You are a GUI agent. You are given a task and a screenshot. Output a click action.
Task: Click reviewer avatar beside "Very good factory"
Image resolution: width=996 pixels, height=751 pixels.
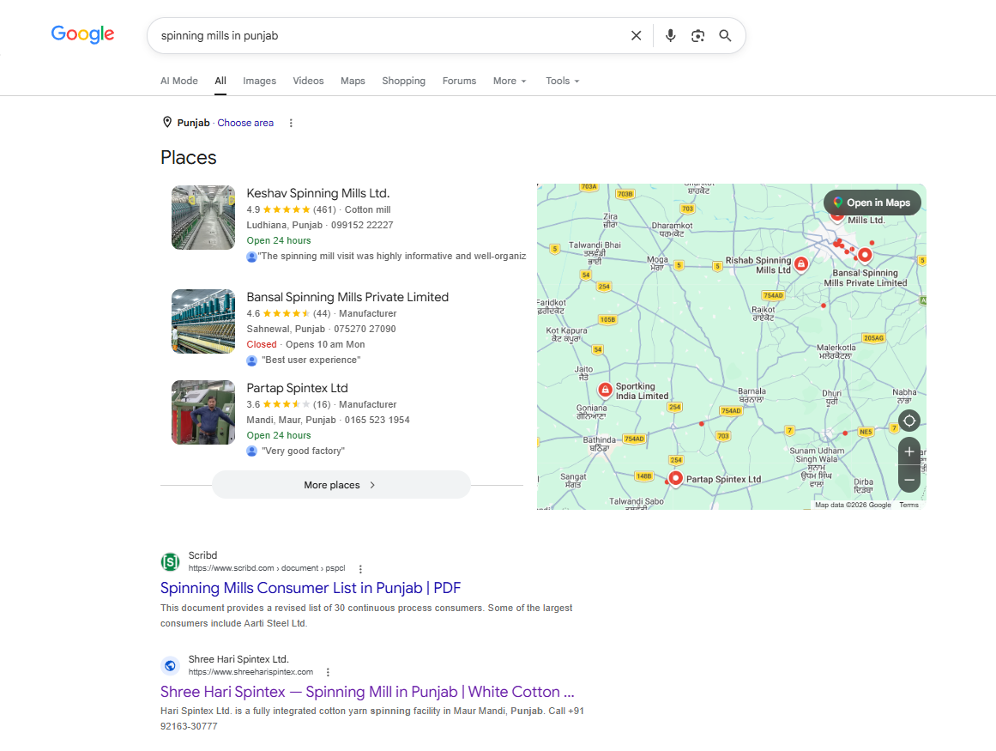251,451
